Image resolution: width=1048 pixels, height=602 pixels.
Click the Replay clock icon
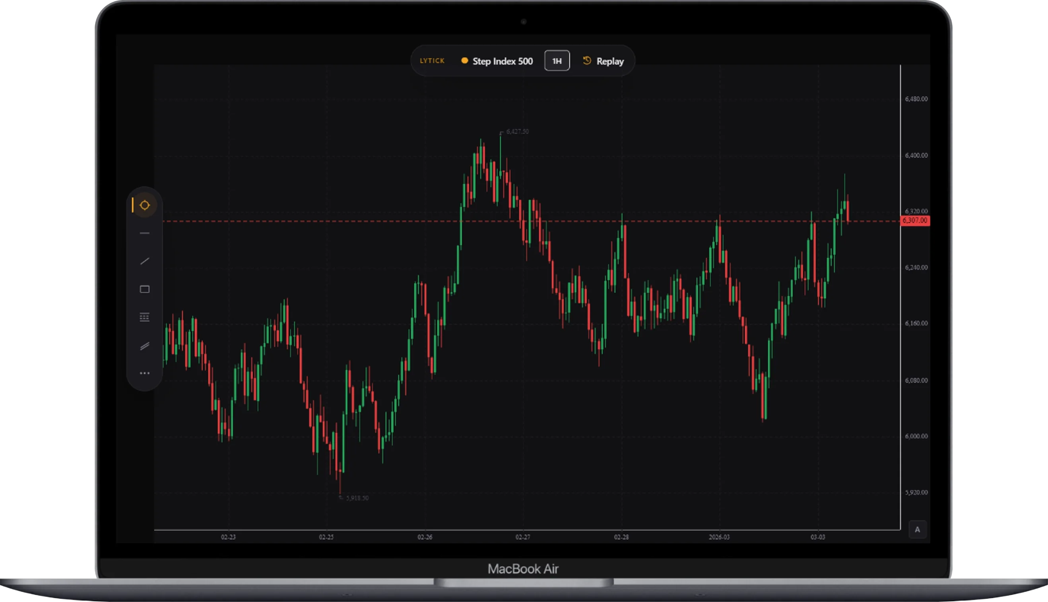pyautogui.click(x=587, y=61)
